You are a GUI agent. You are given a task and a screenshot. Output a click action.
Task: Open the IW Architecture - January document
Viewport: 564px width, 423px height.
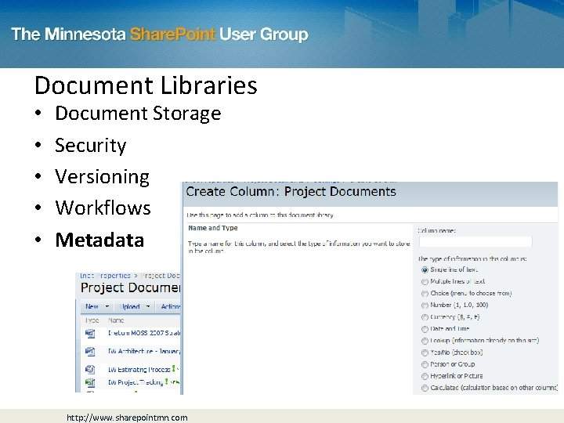point(144,351)
